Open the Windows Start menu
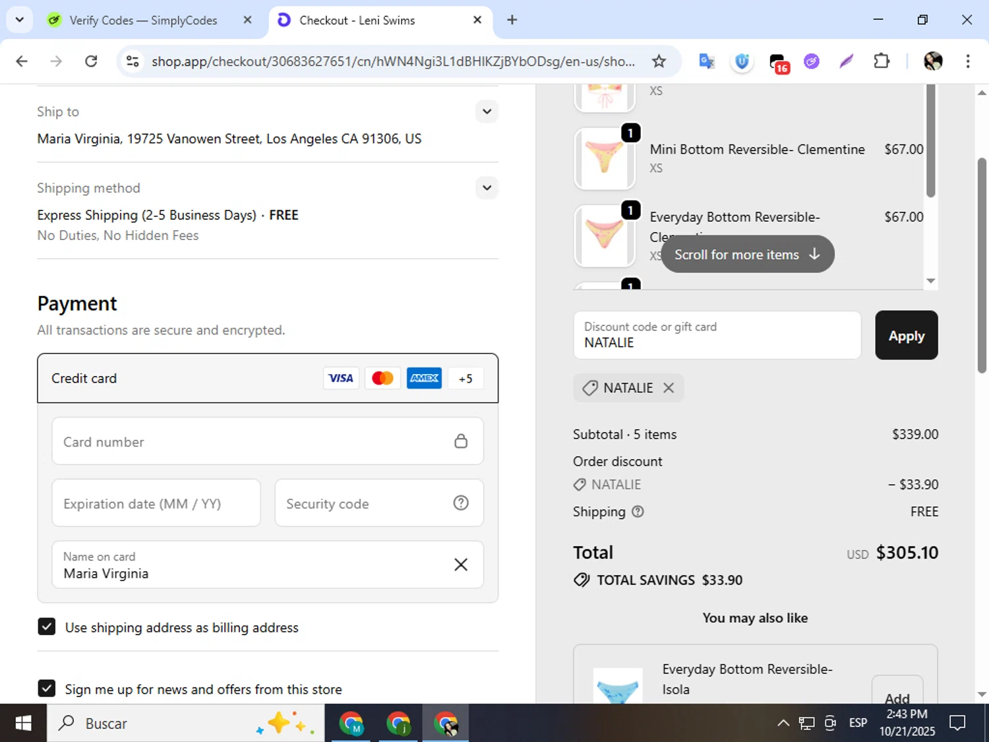The image size is (989, 742). [23, 723]
